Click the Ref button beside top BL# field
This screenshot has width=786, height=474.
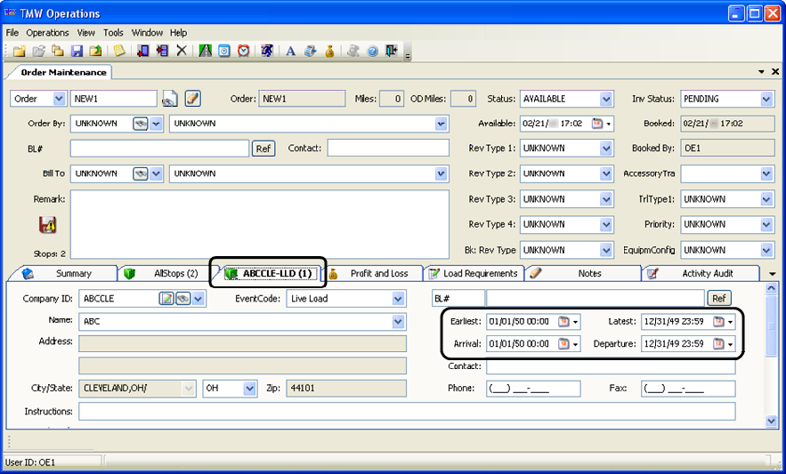[x=263, y=149]
